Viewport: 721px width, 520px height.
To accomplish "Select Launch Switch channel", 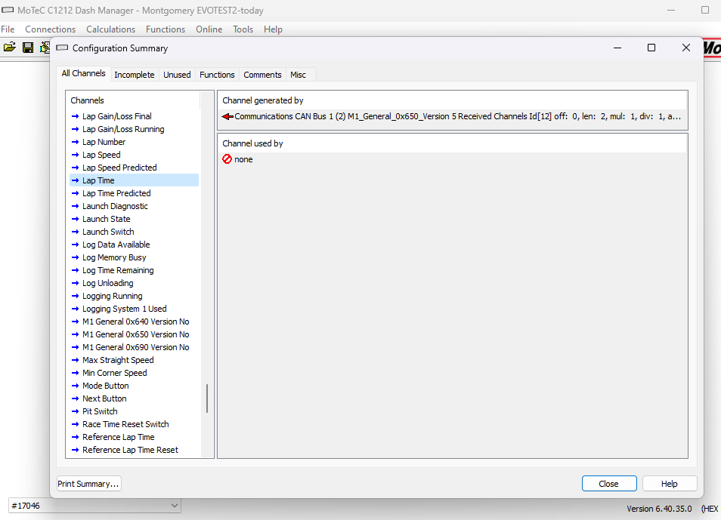I will coord(135,232).
